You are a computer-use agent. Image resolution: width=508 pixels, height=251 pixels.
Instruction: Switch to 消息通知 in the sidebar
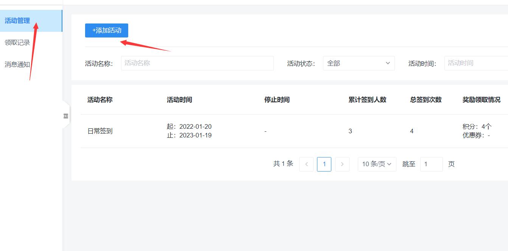click(17, 65)
